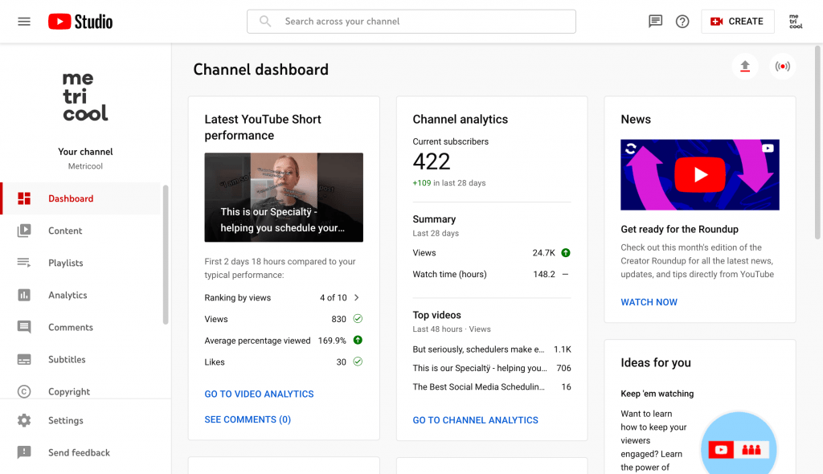This screenshot has height=474, width=823.
Task: Go to Content in the sidebar
Action: [x=65, y=231]
